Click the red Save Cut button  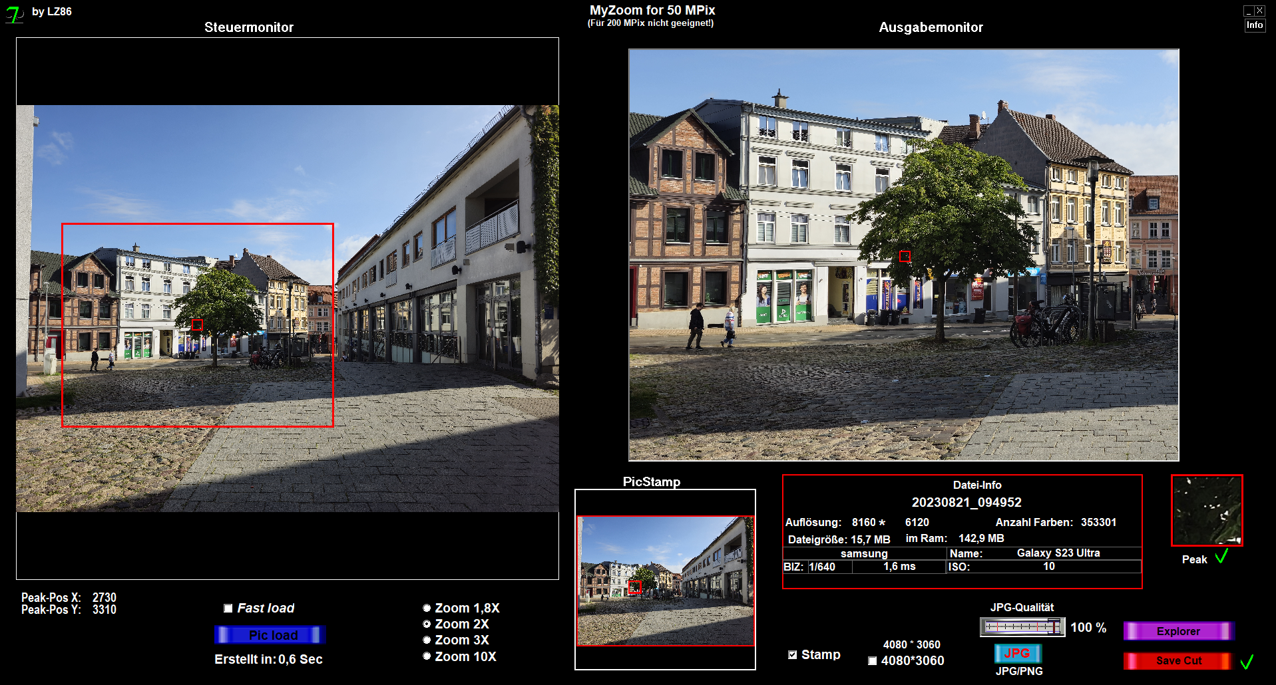pos(1177,661)
